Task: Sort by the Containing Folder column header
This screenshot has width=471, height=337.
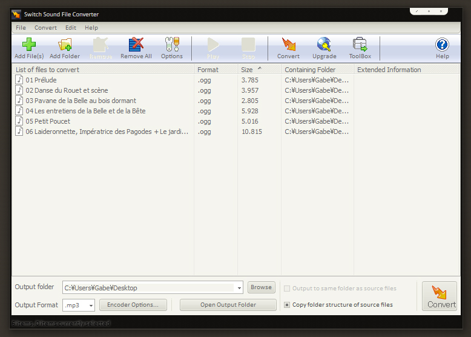Action: pyautogui.click(x=317, y=70)
